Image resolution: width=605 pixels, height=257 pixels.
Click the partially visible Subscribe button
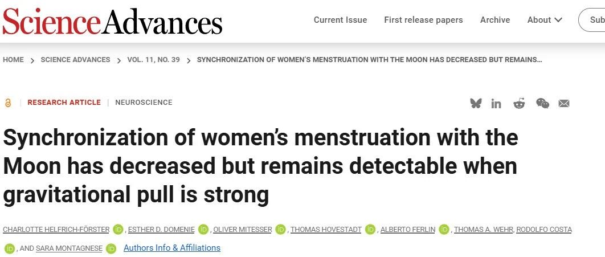coord(592,20)
